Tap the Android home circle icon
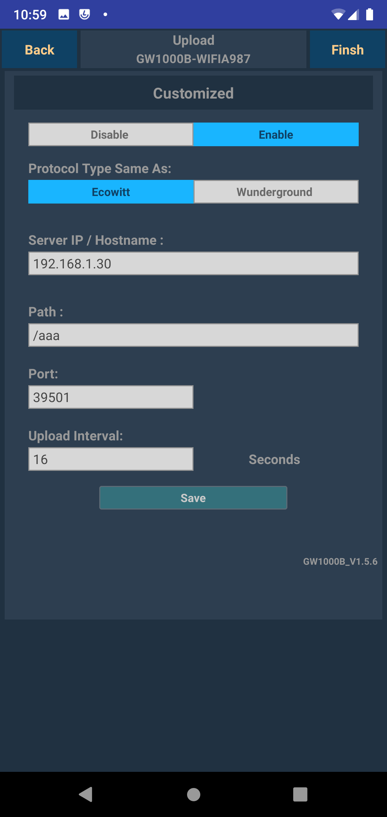This screenshot has width=387, height=817. (193, 794)
